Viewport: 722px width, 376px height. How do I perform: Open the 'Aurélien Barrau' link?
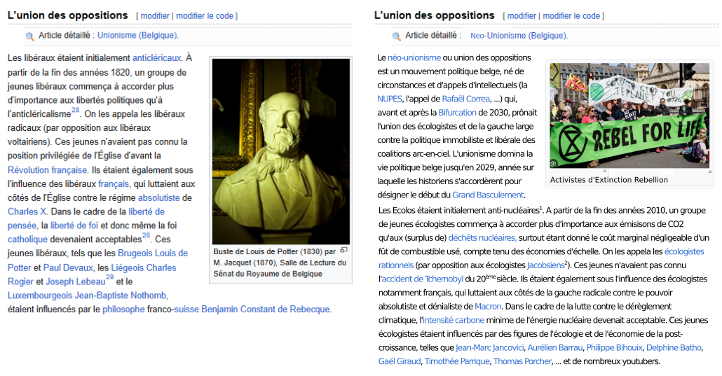(x=555, y=347)
